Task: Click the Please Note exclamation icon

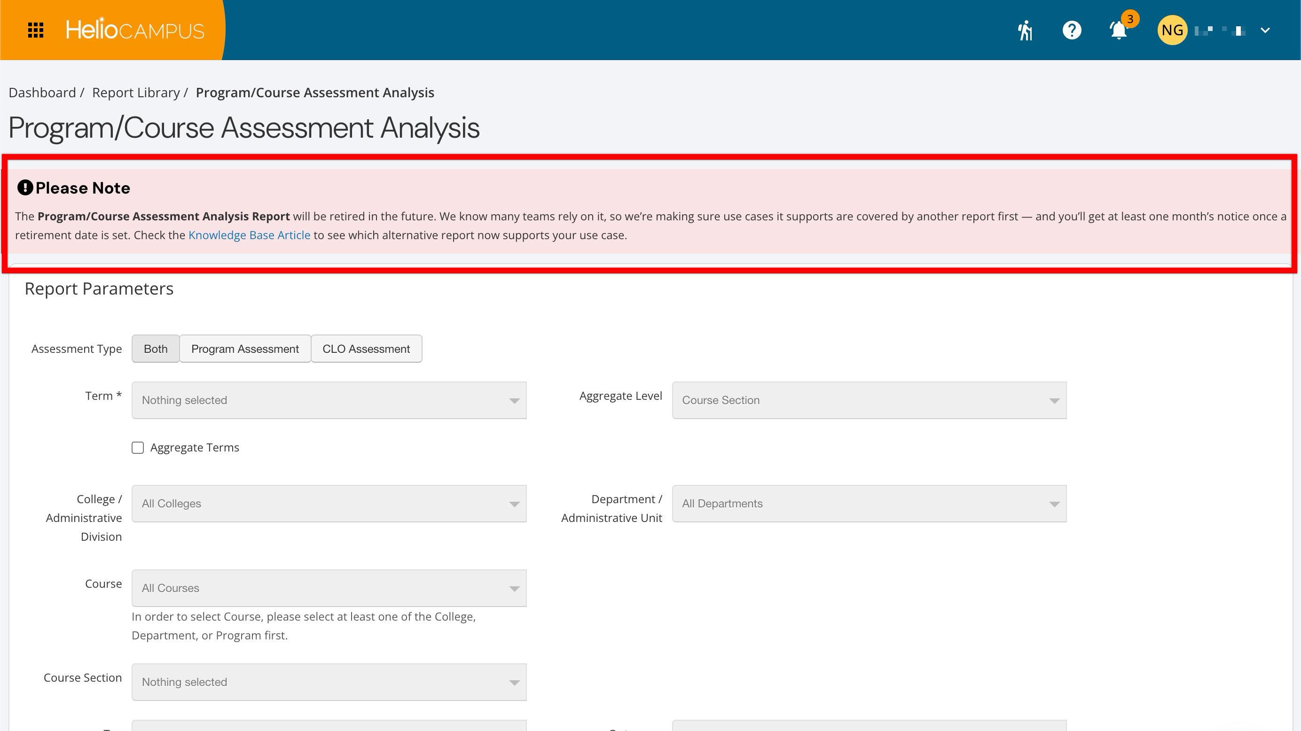Action: click(x=25, y=188)
